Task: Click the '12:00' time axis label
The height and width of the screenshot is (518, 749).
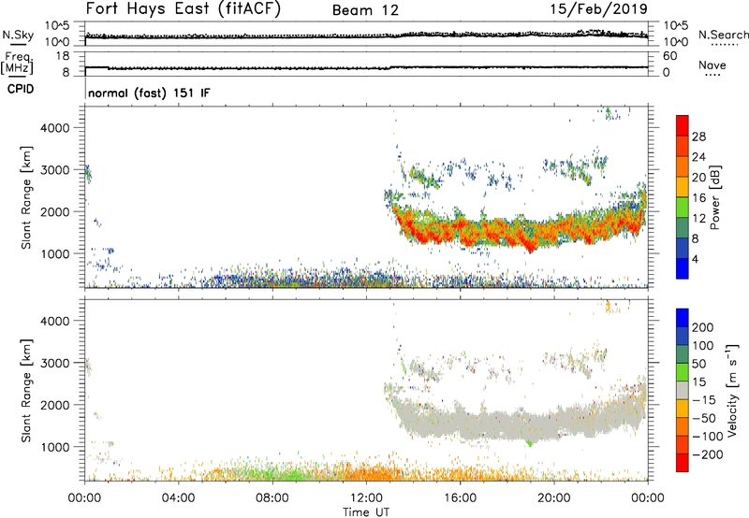Action: [366, 498]
